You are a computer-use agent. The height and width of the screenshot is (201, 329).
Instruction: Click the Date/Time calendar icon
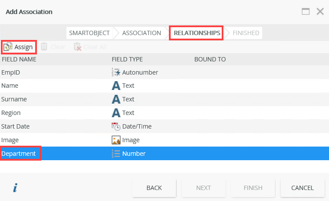(116, 126)
